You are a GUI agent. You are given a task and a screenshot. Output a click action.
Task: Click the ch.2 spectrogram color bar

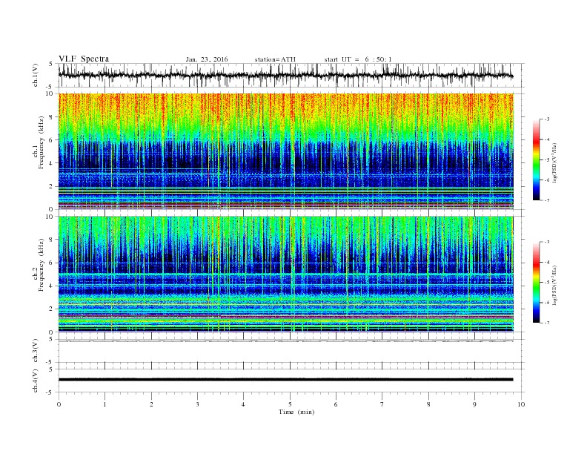click(x=537, y=282)
